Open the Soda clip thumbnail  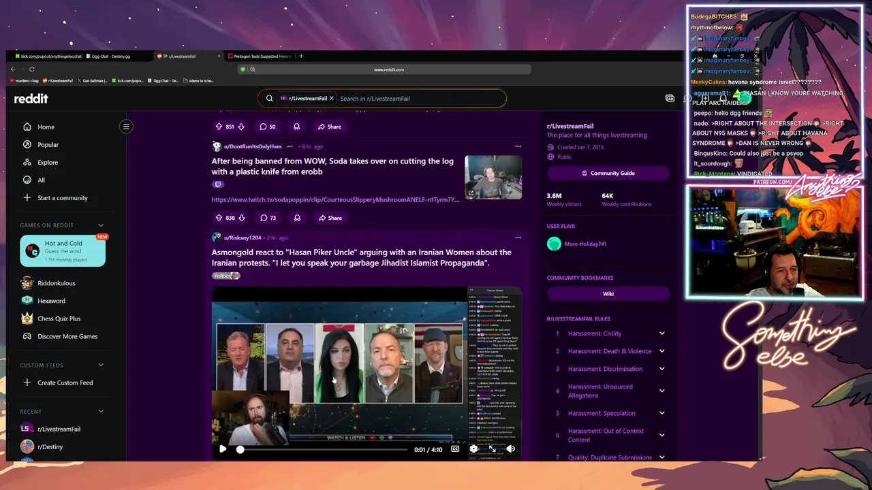493,177
